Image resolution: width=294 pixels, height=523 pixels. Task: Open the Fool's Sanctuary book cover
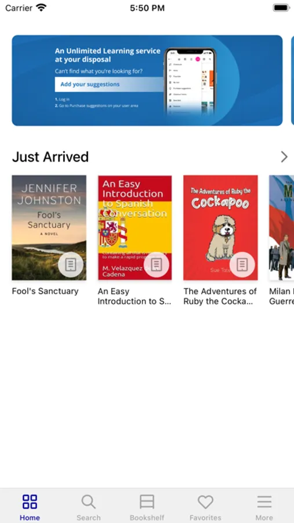click(x=49, y=227)
